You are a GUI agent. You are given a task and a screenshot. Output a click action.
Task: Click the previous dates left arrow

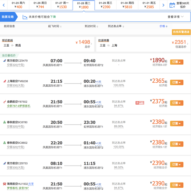(x=4, y=5)
